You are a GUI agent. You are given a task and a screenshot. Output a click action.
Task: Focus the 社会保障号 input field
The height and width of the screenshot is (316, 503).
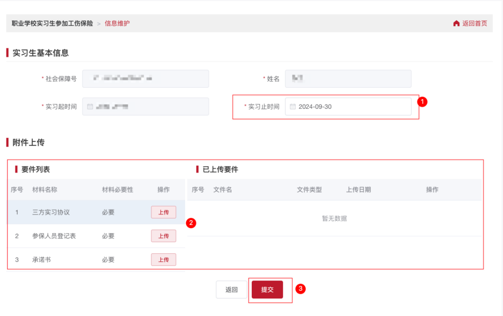146,79
